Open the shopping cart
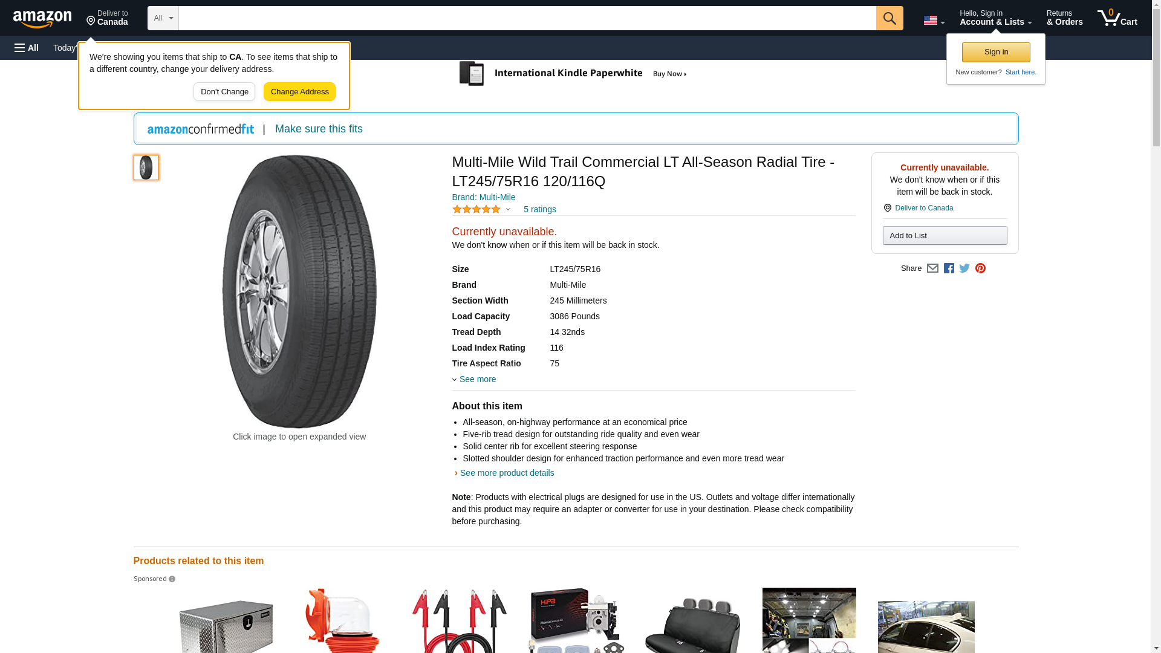 [x=1117, y=18]
